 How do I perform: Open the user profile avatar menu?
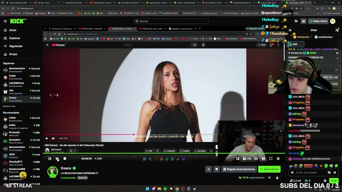coord(333,21)
